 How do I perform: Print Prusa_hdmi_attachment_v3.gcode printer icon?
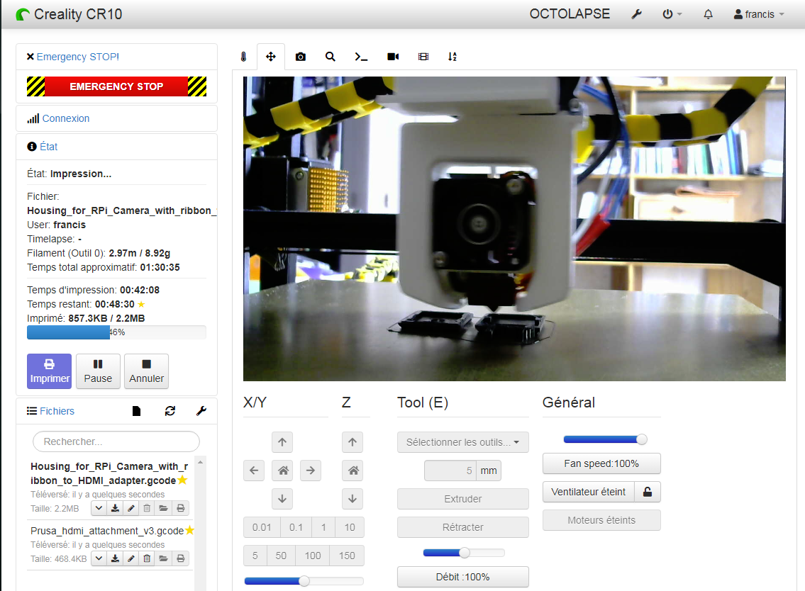tap(181, 558)
